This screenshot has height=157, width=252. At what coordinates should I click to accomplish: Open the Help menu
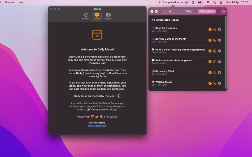pos(21,2)
